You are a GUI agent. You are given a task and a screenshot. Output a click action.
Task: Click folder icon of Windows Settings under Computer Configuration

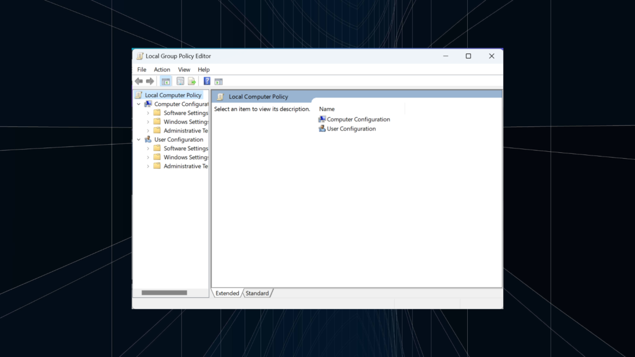tap(157, 122)
